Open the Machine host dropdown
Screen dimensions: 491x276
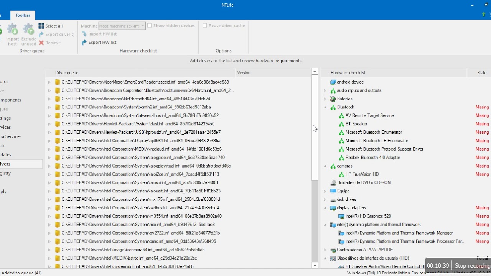tap(122, 26)
